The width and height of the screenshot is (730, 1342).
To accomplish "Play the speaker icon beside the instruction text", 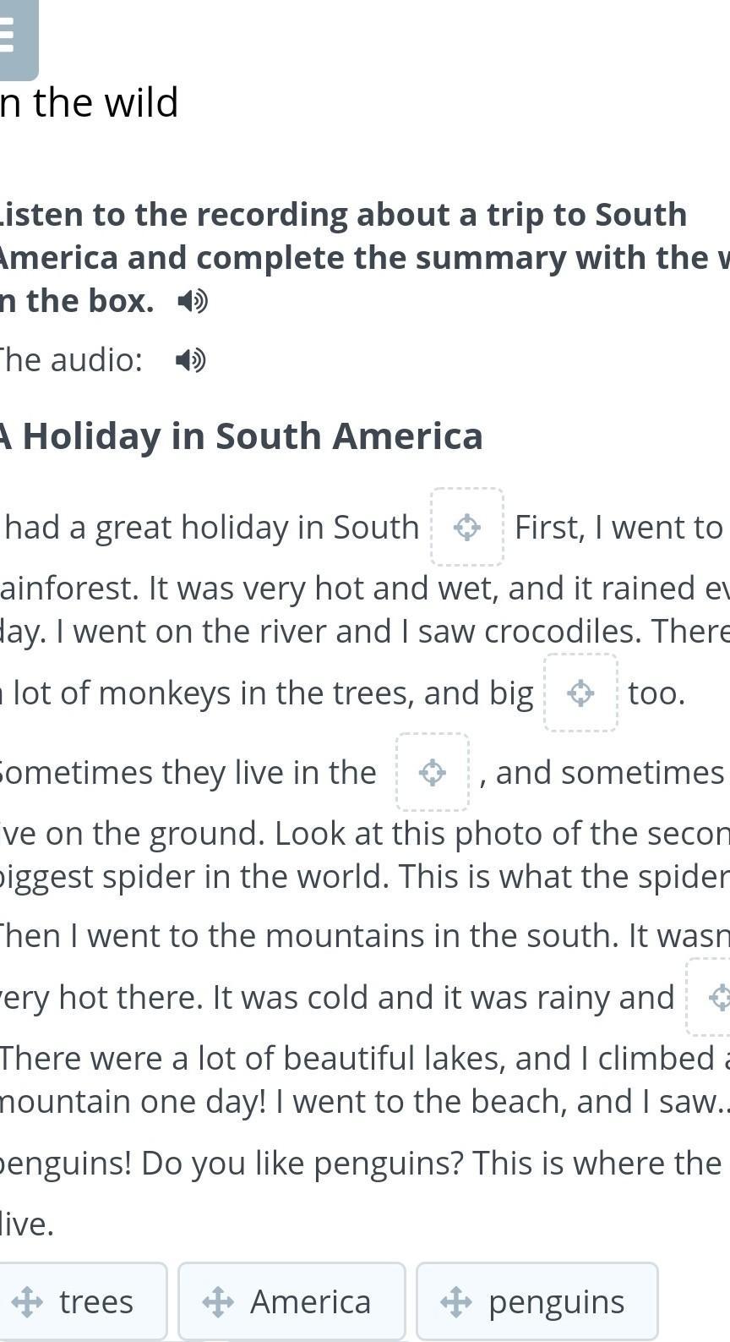I will coord(193,301).
